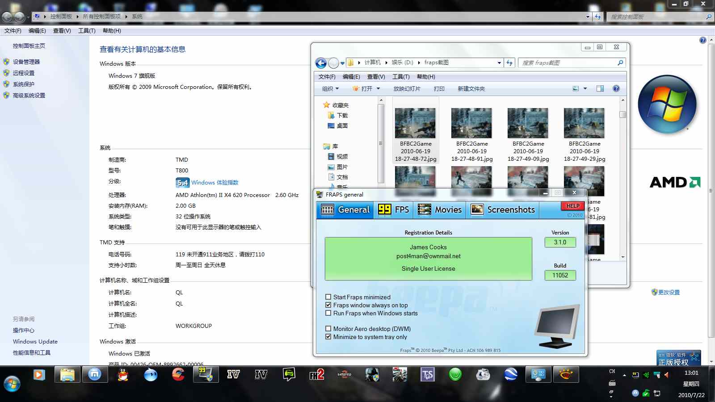Open Battlefield Bad Company 2 taskbar icon
This screenshot has height=402, width=715.
click(x=344, y=375)
